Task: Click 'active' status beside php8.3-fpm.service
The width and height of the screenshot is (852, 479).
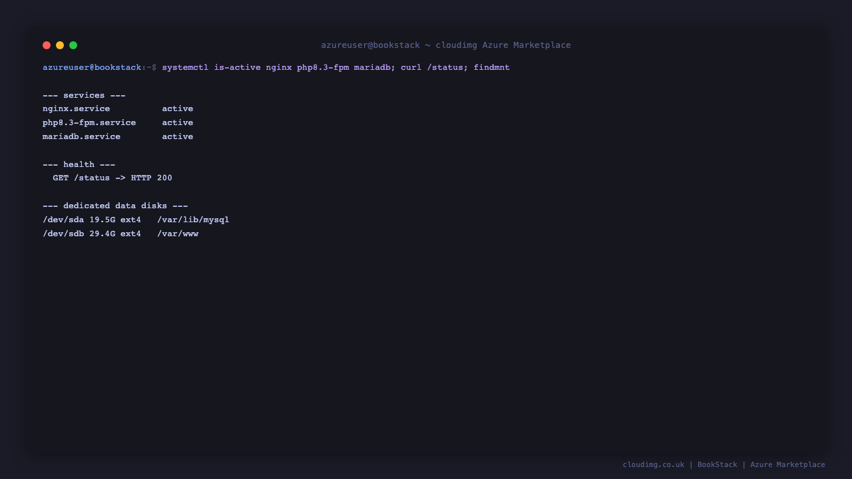Action: click(178, 123)
